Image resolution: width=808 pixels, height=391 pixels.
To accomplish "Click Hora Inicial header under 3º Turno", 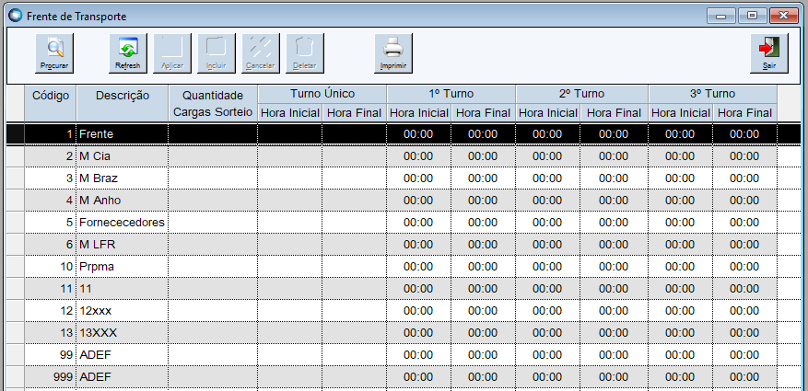I will pyautogui.click(x=680, y=112).
